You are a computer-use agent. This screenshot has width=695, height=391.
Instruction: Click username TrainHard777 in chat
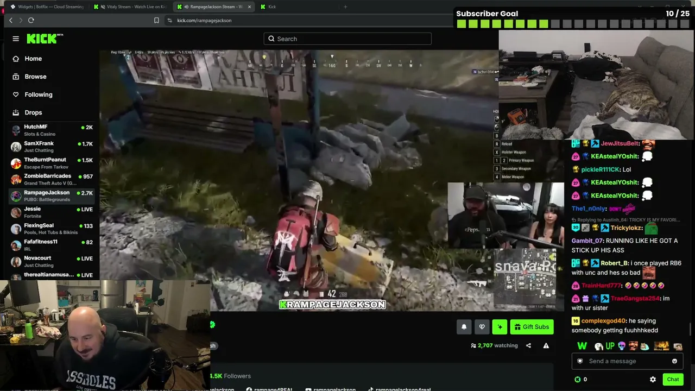click(x=601, y=286)
